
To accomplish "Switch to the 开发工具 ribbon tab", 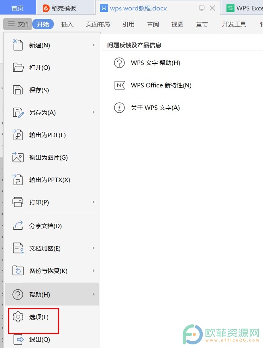I will pyautogui.click(x=234, y=24).
